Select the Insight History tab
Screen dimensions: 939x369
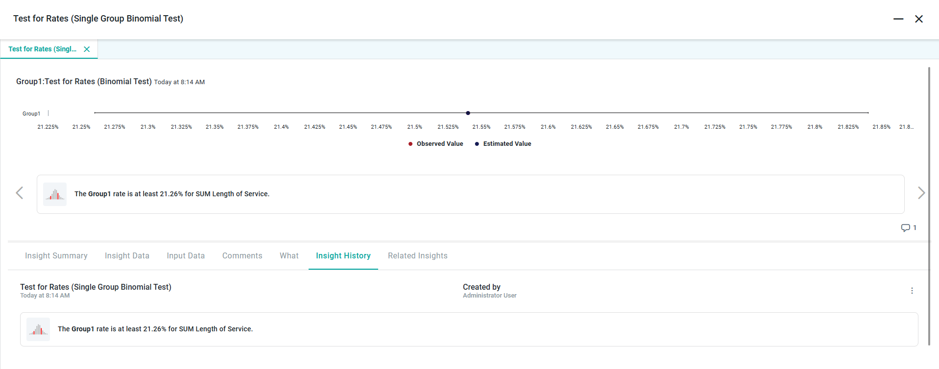[x=343, y=256]
